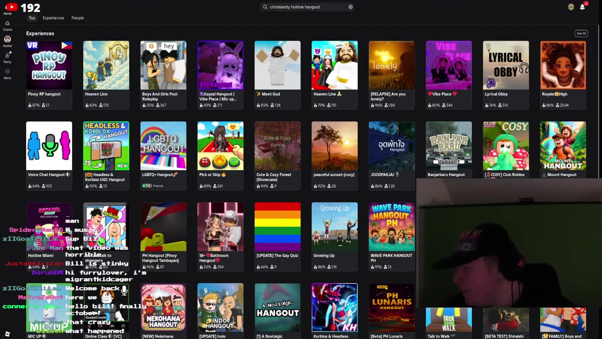Open Kayezi Hangout Vibe Place thumbnail
The height and width of the screenshot is (339, 602).
click(x=221, y=65)
